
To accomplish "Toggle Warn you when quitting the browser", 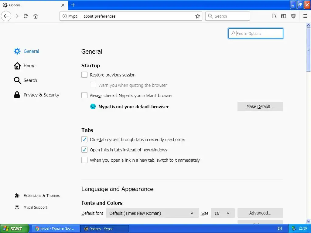I will point(93,85).
